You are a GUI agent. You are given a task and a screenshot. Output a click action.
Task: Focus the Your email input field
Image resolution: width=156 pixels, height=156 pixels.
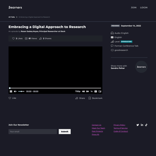33,132
